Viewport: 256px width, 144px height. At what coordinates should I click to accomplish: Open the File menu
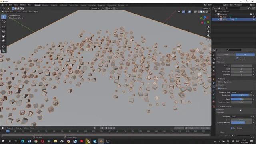pyautogui.click(x=6, y=5)
